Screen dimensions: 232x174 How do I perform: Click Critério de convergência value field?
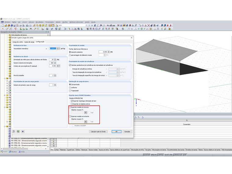click(53, 66)
